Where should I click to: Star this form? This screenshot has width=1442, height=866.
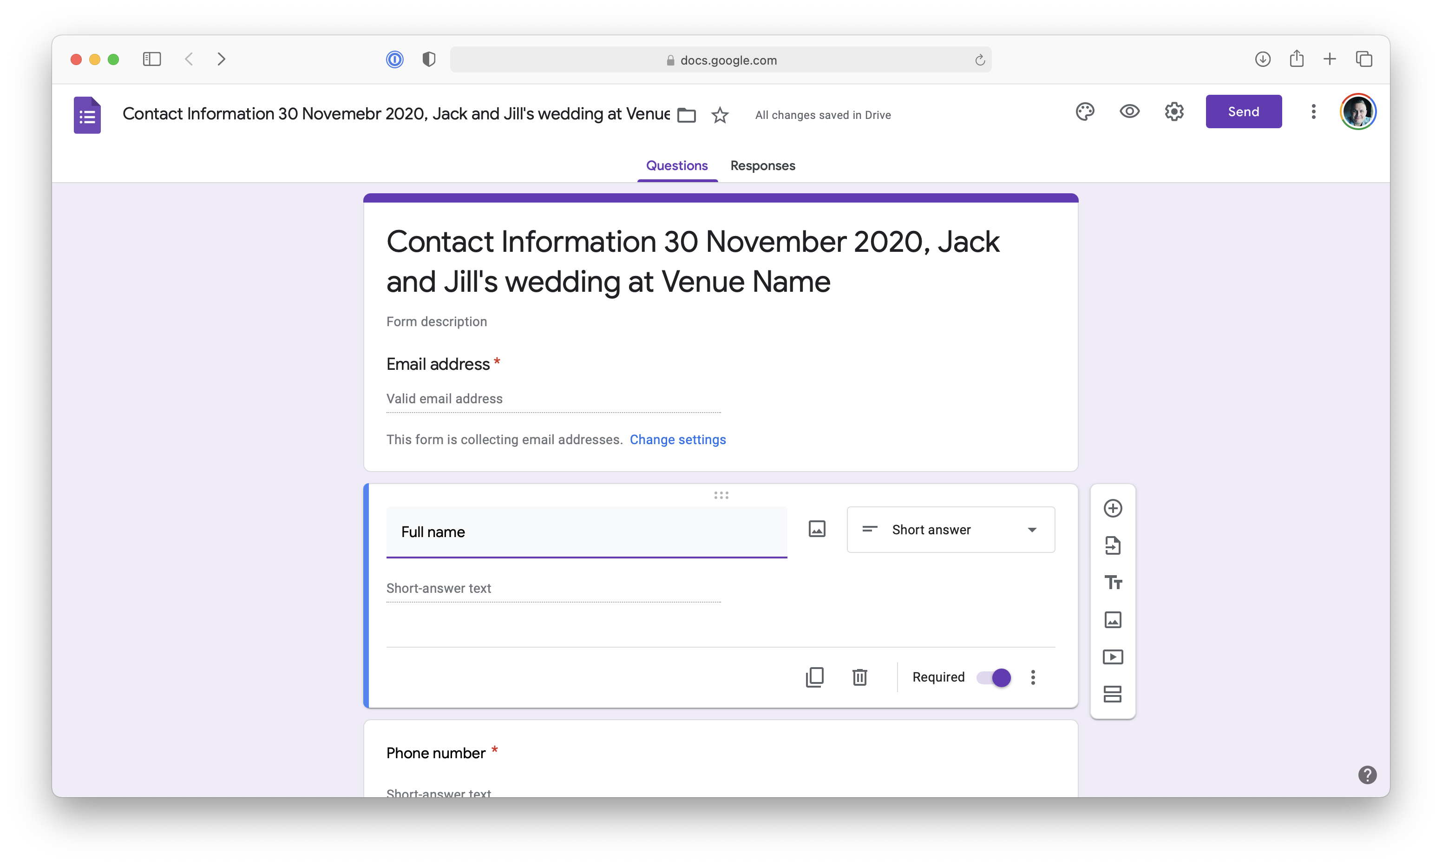tap(720, 116)
